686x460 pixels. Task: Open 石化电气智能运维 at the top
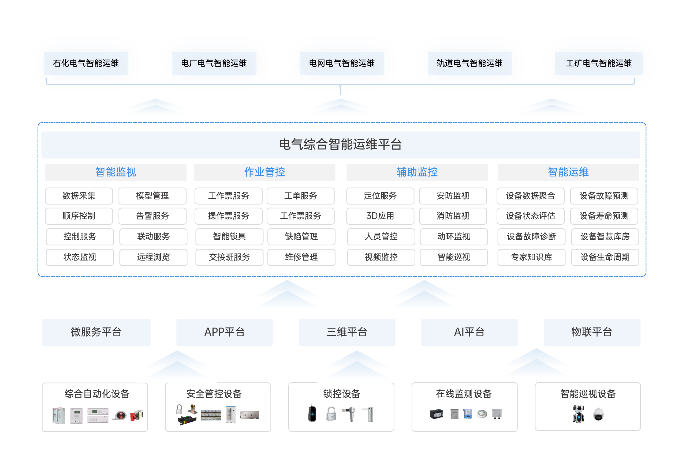(86, 63)
